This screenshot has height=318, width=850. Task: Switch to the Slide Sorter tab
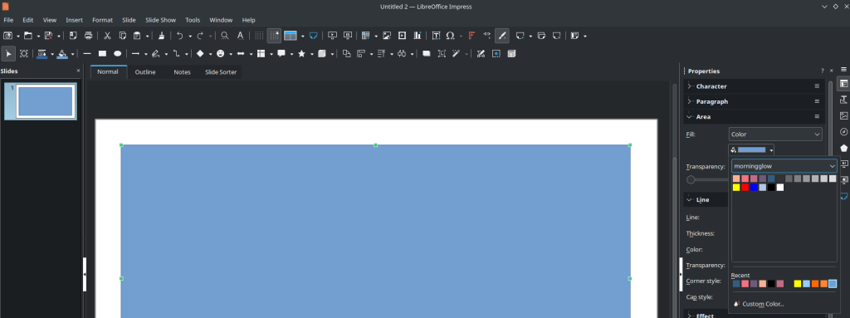[221, 72]
